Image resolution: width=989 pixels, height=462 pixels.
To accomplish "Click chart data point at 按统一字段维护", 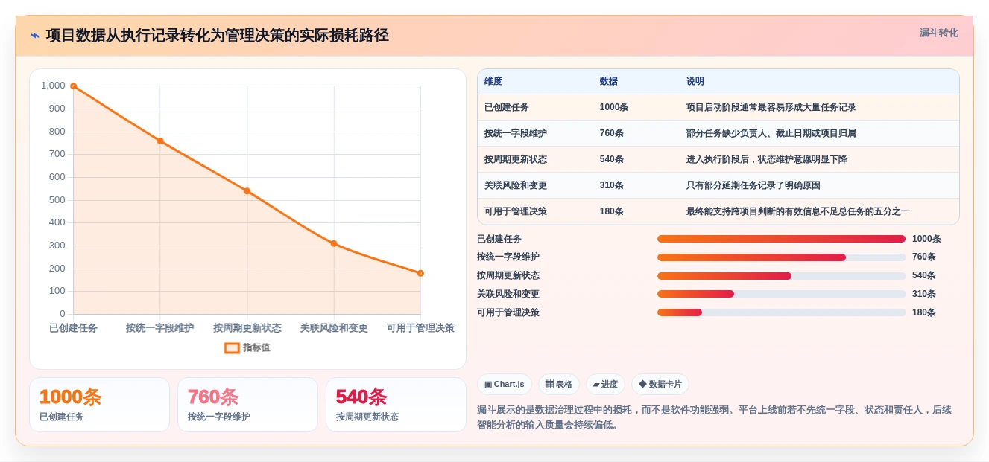I will (x=160, y=141).
